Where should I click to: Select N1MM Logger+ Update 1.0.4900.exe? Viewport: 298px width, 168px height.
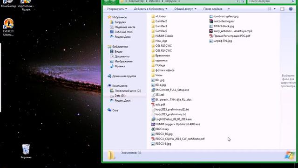point(176,124)
